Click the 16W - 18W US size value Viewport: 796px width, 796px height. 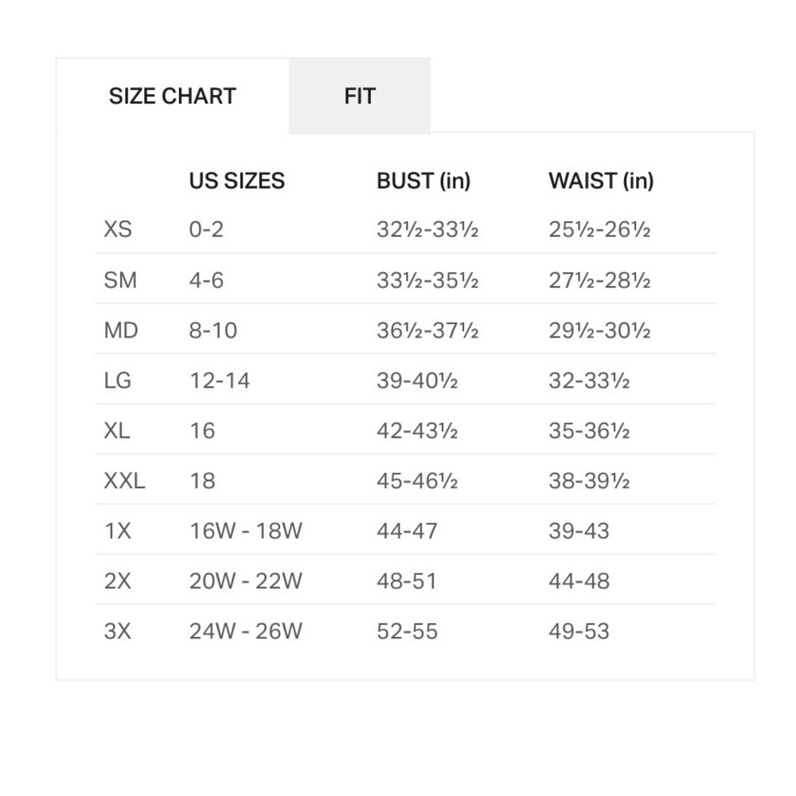click(x=246, y=531)
